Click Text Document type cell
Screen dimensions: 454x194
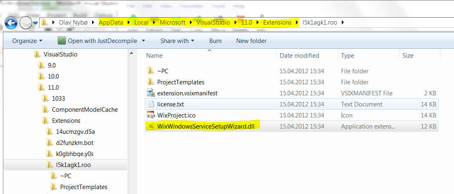click(361, 104)
